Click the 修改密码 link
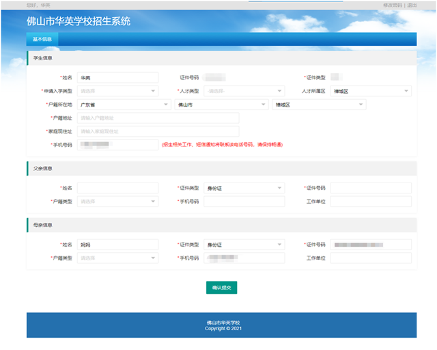 click(x=393, y=5)
